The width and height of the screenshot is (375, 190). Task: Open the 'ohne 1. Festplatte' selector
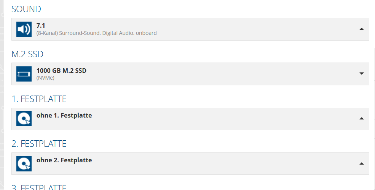(x=64, y=115)
